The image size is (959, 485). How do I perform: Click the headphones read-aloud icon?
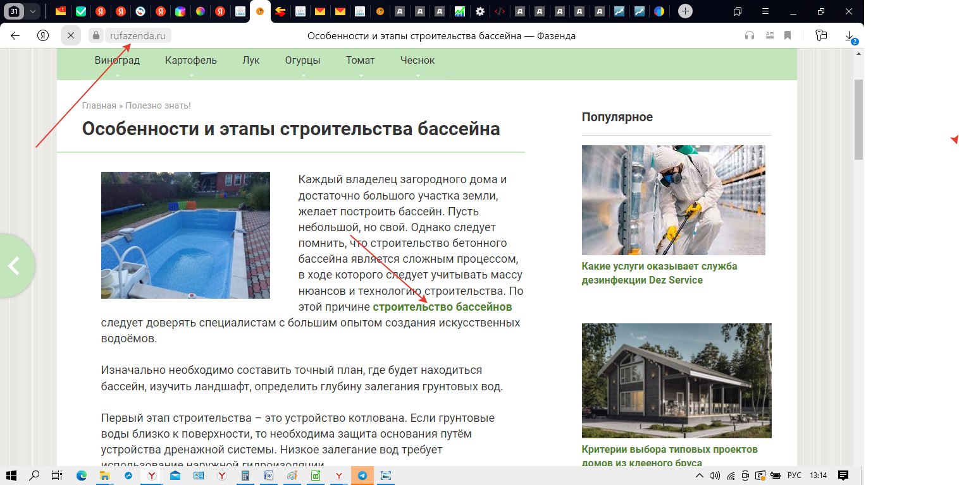coord(750,36)
